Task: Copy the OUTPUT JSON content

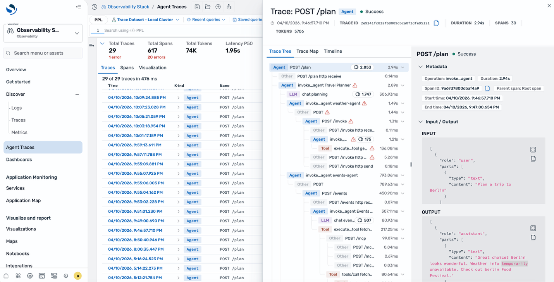Action: [533, 237]
